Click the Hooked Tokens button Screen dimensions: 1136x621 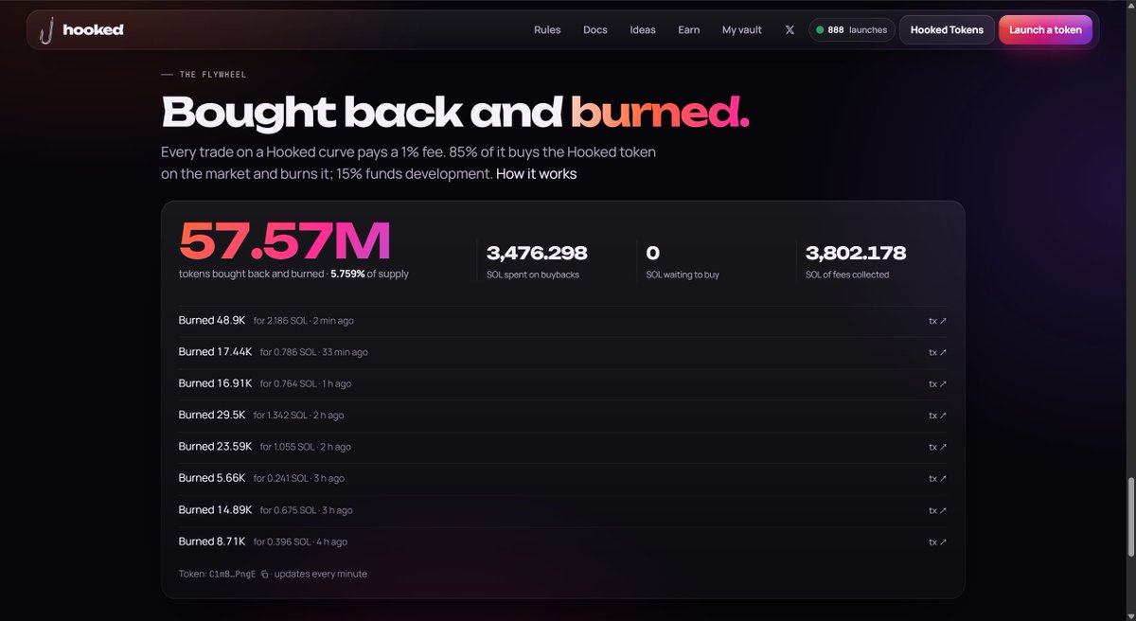[947, 30]
